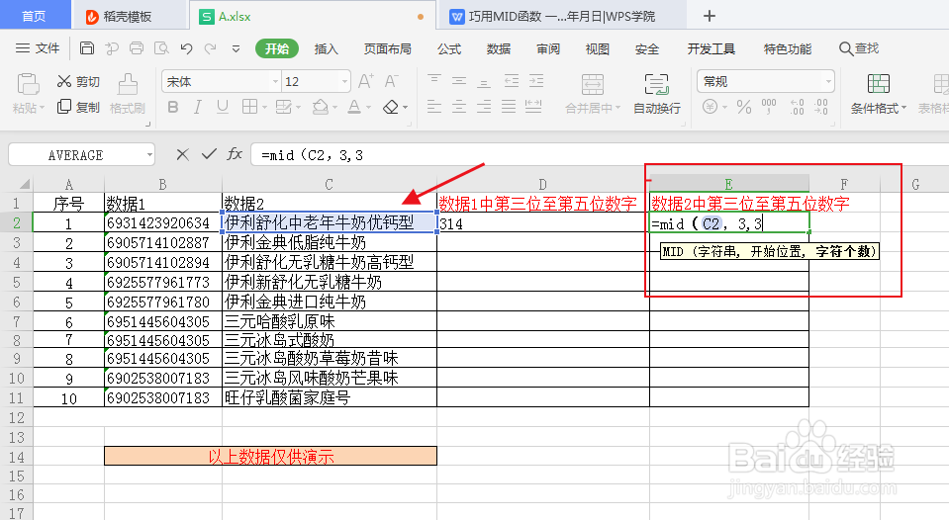Switch to the 首页 tab
Screen dimensions: 949x520
(x=34, y=16)
